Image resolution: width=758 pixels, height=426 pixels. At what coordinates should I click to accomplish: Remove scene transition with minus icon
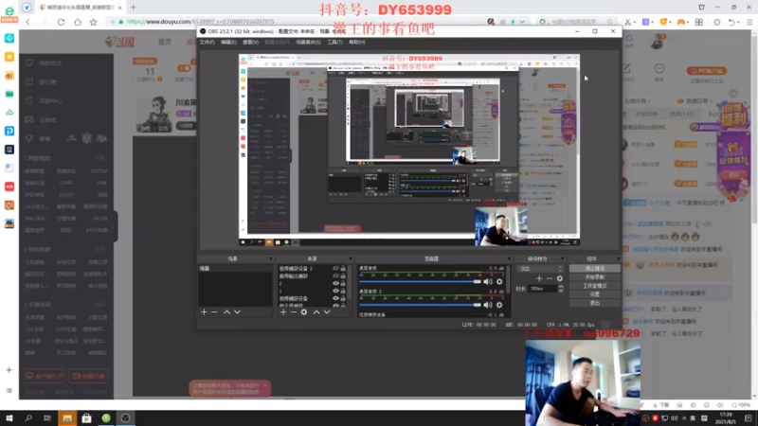point(550,278)
